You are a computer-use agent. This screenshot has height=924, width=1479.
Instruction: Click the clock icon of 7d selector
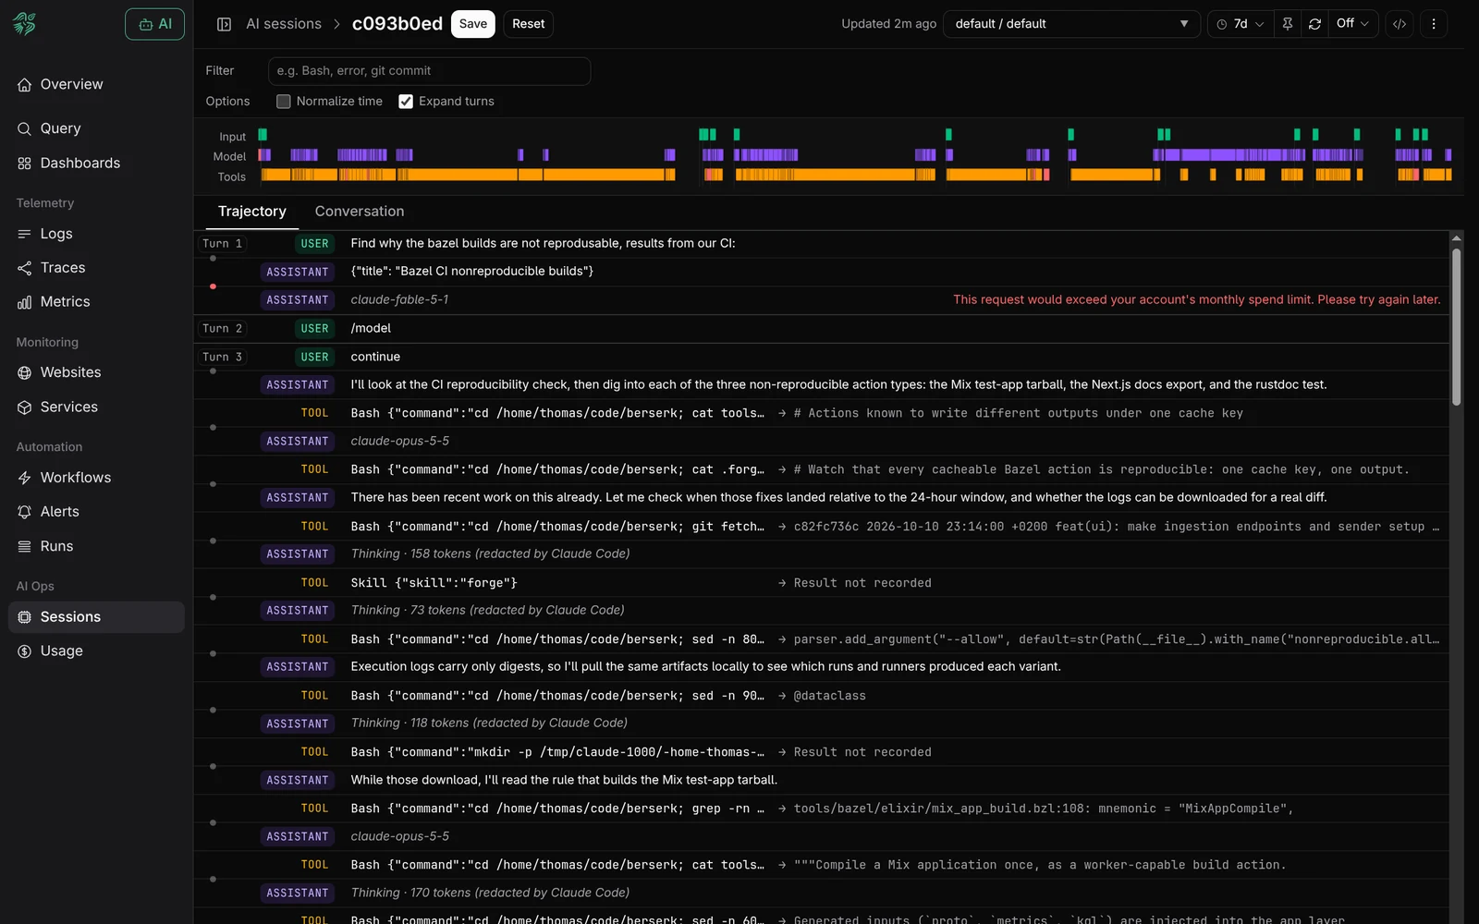point(1222,24)
